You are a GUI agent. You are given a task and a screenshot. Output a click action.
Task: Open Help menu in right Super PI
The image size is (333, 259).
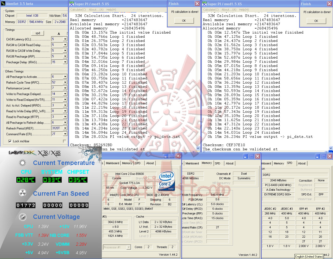click(x=244, y=10)
